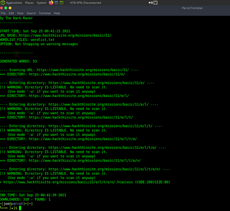The width and height of the screenshot is (230, 211).
Task: Open the Applications menu
Action: tap(14, 3)
